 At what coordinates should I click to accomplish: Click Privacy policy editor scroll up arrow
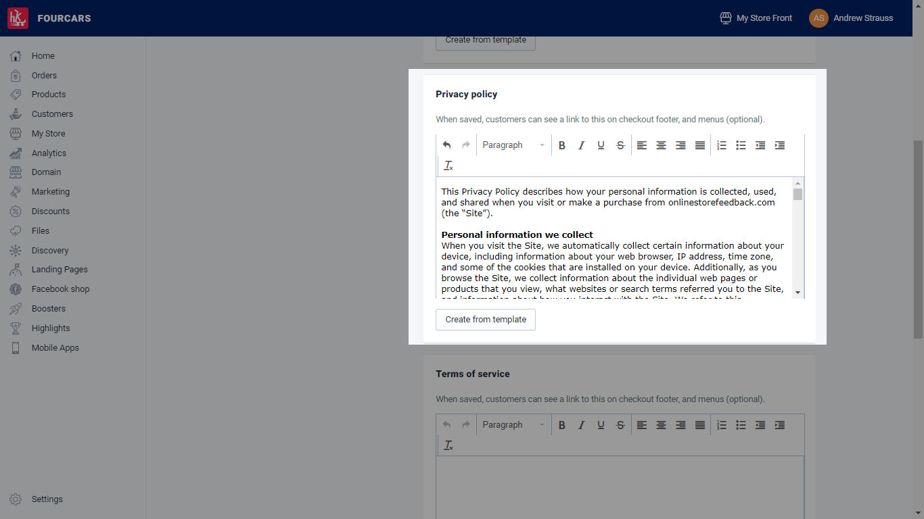pyautogui.click(x=798, y=183)
